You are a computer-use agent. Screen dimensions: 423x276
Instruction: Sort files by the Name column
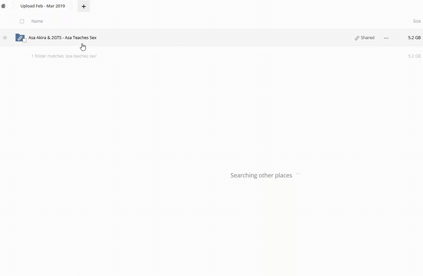(x=37, y=21)
